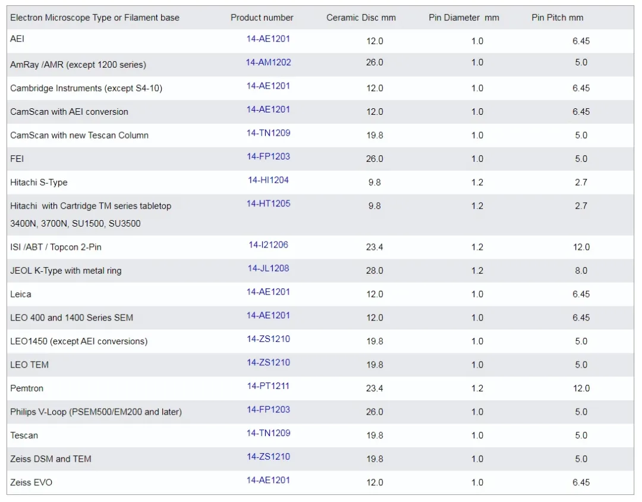Select pin diameter 1.2 in Pemtron row
This screenshot has width=642, height=502.
[477, 388]
